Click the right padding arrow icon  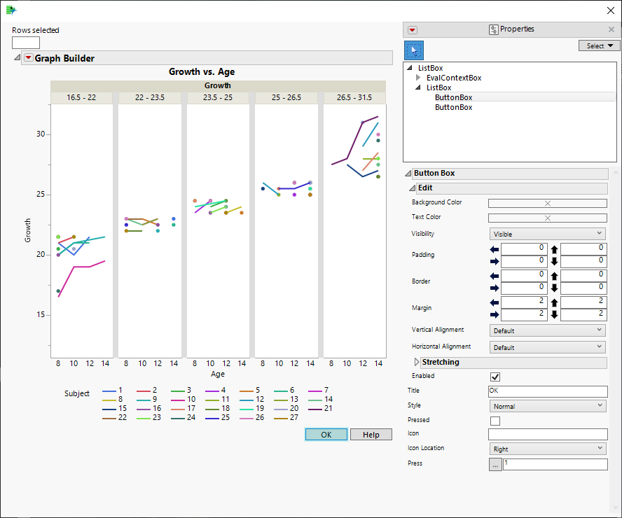[495, 261]
